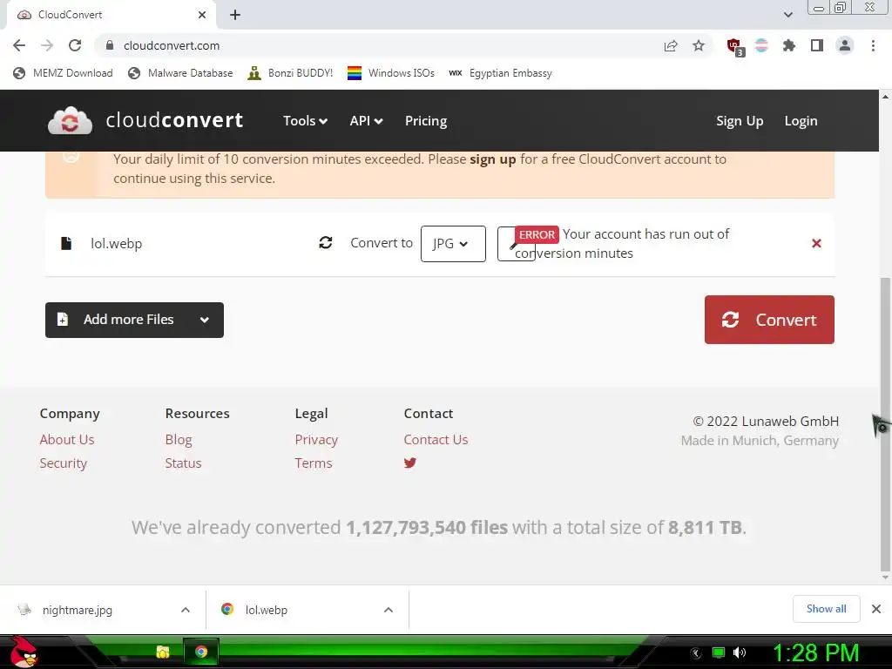Click the site lock icon in address bar

click(110, 45)
